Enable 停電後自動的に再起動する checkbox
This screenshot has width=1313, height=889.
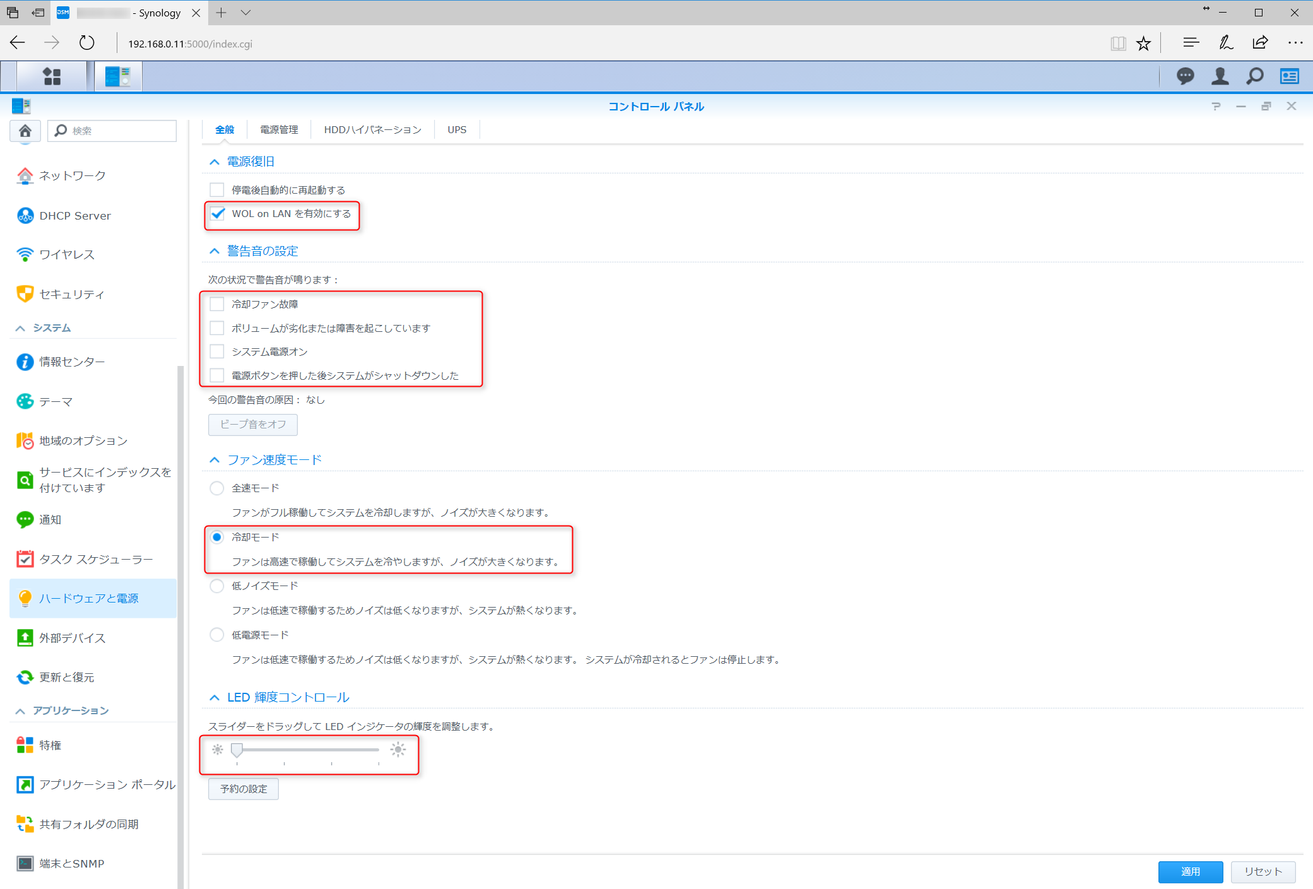tap(217, 189)
